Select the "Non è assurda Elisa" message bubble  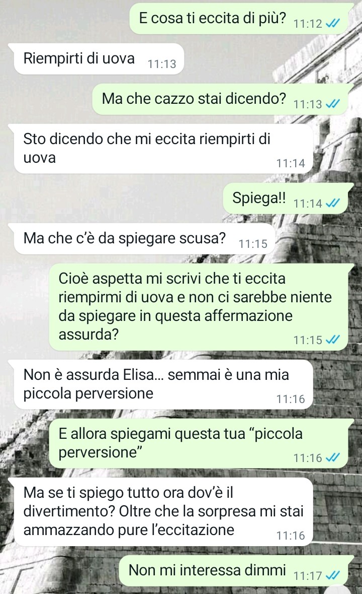(163, 384)
